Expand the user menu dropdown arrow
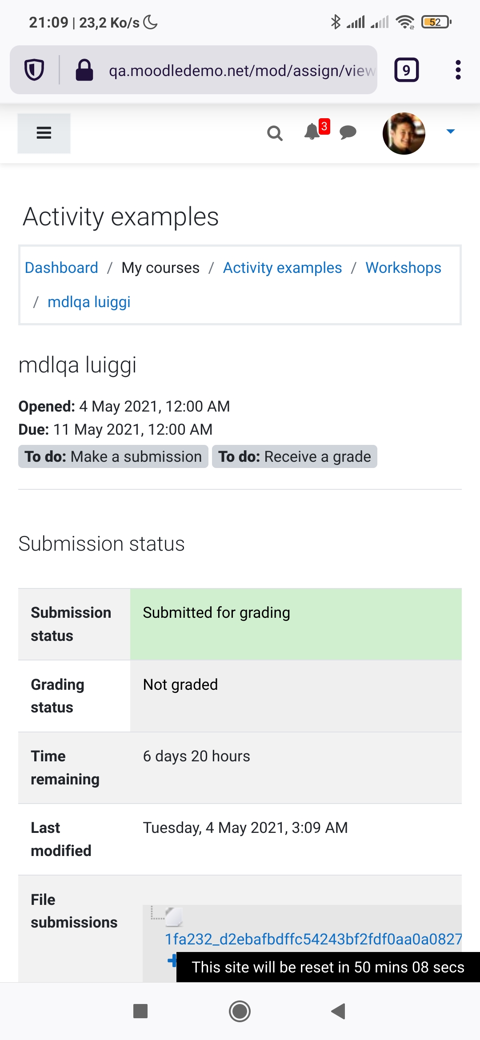Screen dimensions: 480x1040 tap(451, 132)
